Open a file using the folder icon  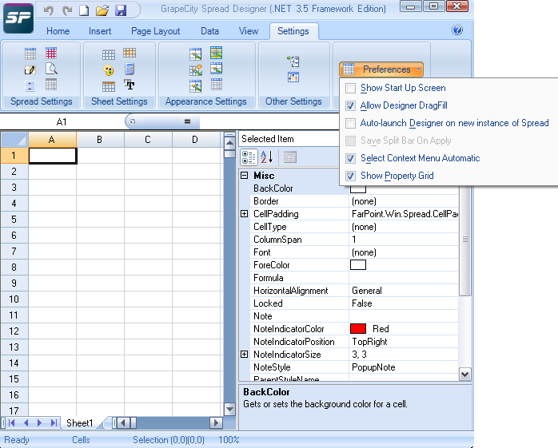coord(102,10)
